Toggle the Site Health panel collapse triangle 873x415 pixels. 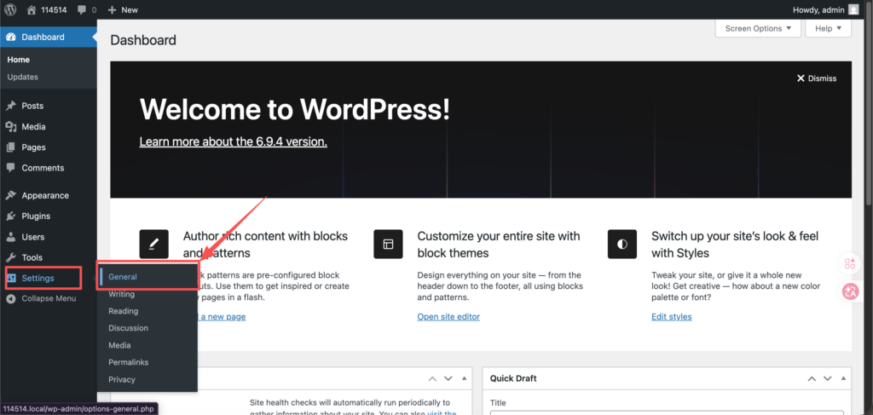(x=464, y=379)
